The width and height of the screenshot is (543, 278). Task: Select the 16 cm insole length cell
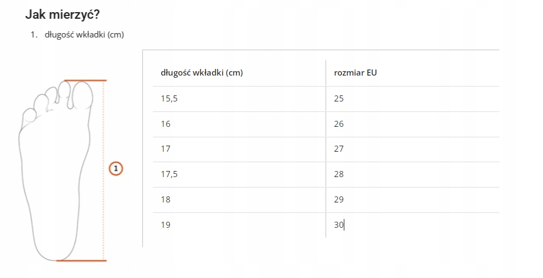[166, 124]
